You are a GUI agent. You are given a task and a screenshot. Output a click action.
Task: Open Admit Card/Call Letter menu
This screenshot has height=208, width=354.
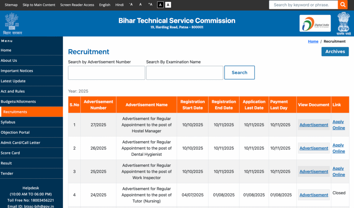click(20, 143)
